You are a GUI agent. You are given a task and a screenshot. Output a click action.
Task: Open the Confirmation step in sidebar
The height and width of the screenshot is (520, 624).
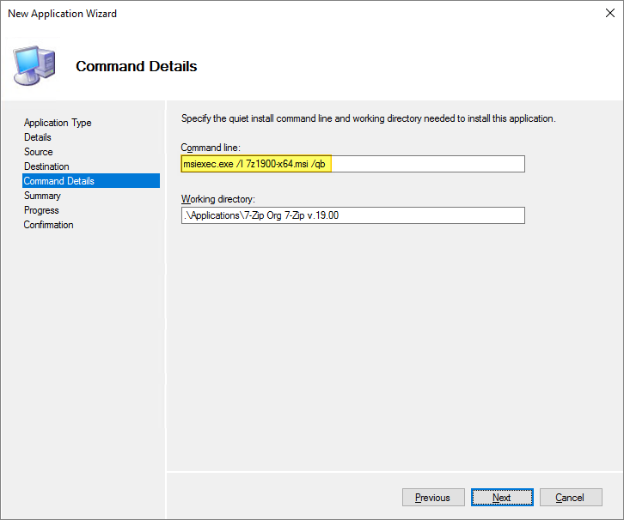(49, 225)
